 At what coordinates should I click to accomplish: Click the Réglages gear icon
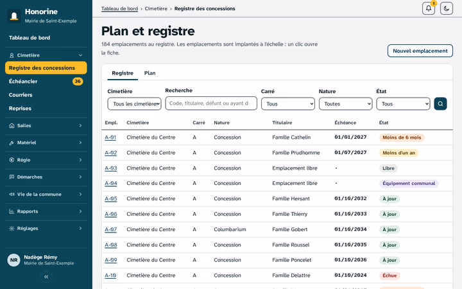[x=12, y=229]
